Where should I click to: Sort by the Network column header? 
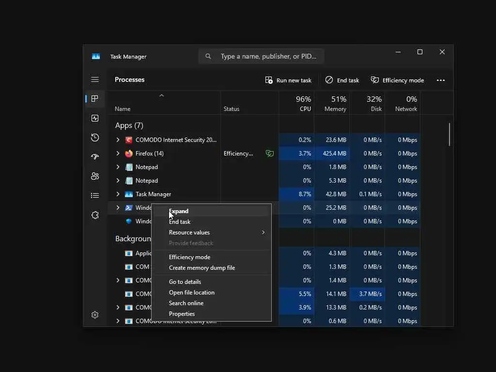click(403, 103)
